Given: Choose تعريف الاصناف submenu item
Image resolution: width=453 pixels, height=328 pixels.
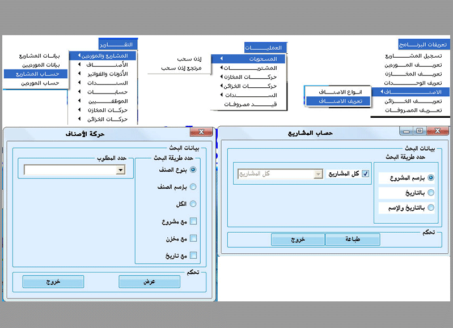Looking at the screenshot, I should click(x=338, y=101).
